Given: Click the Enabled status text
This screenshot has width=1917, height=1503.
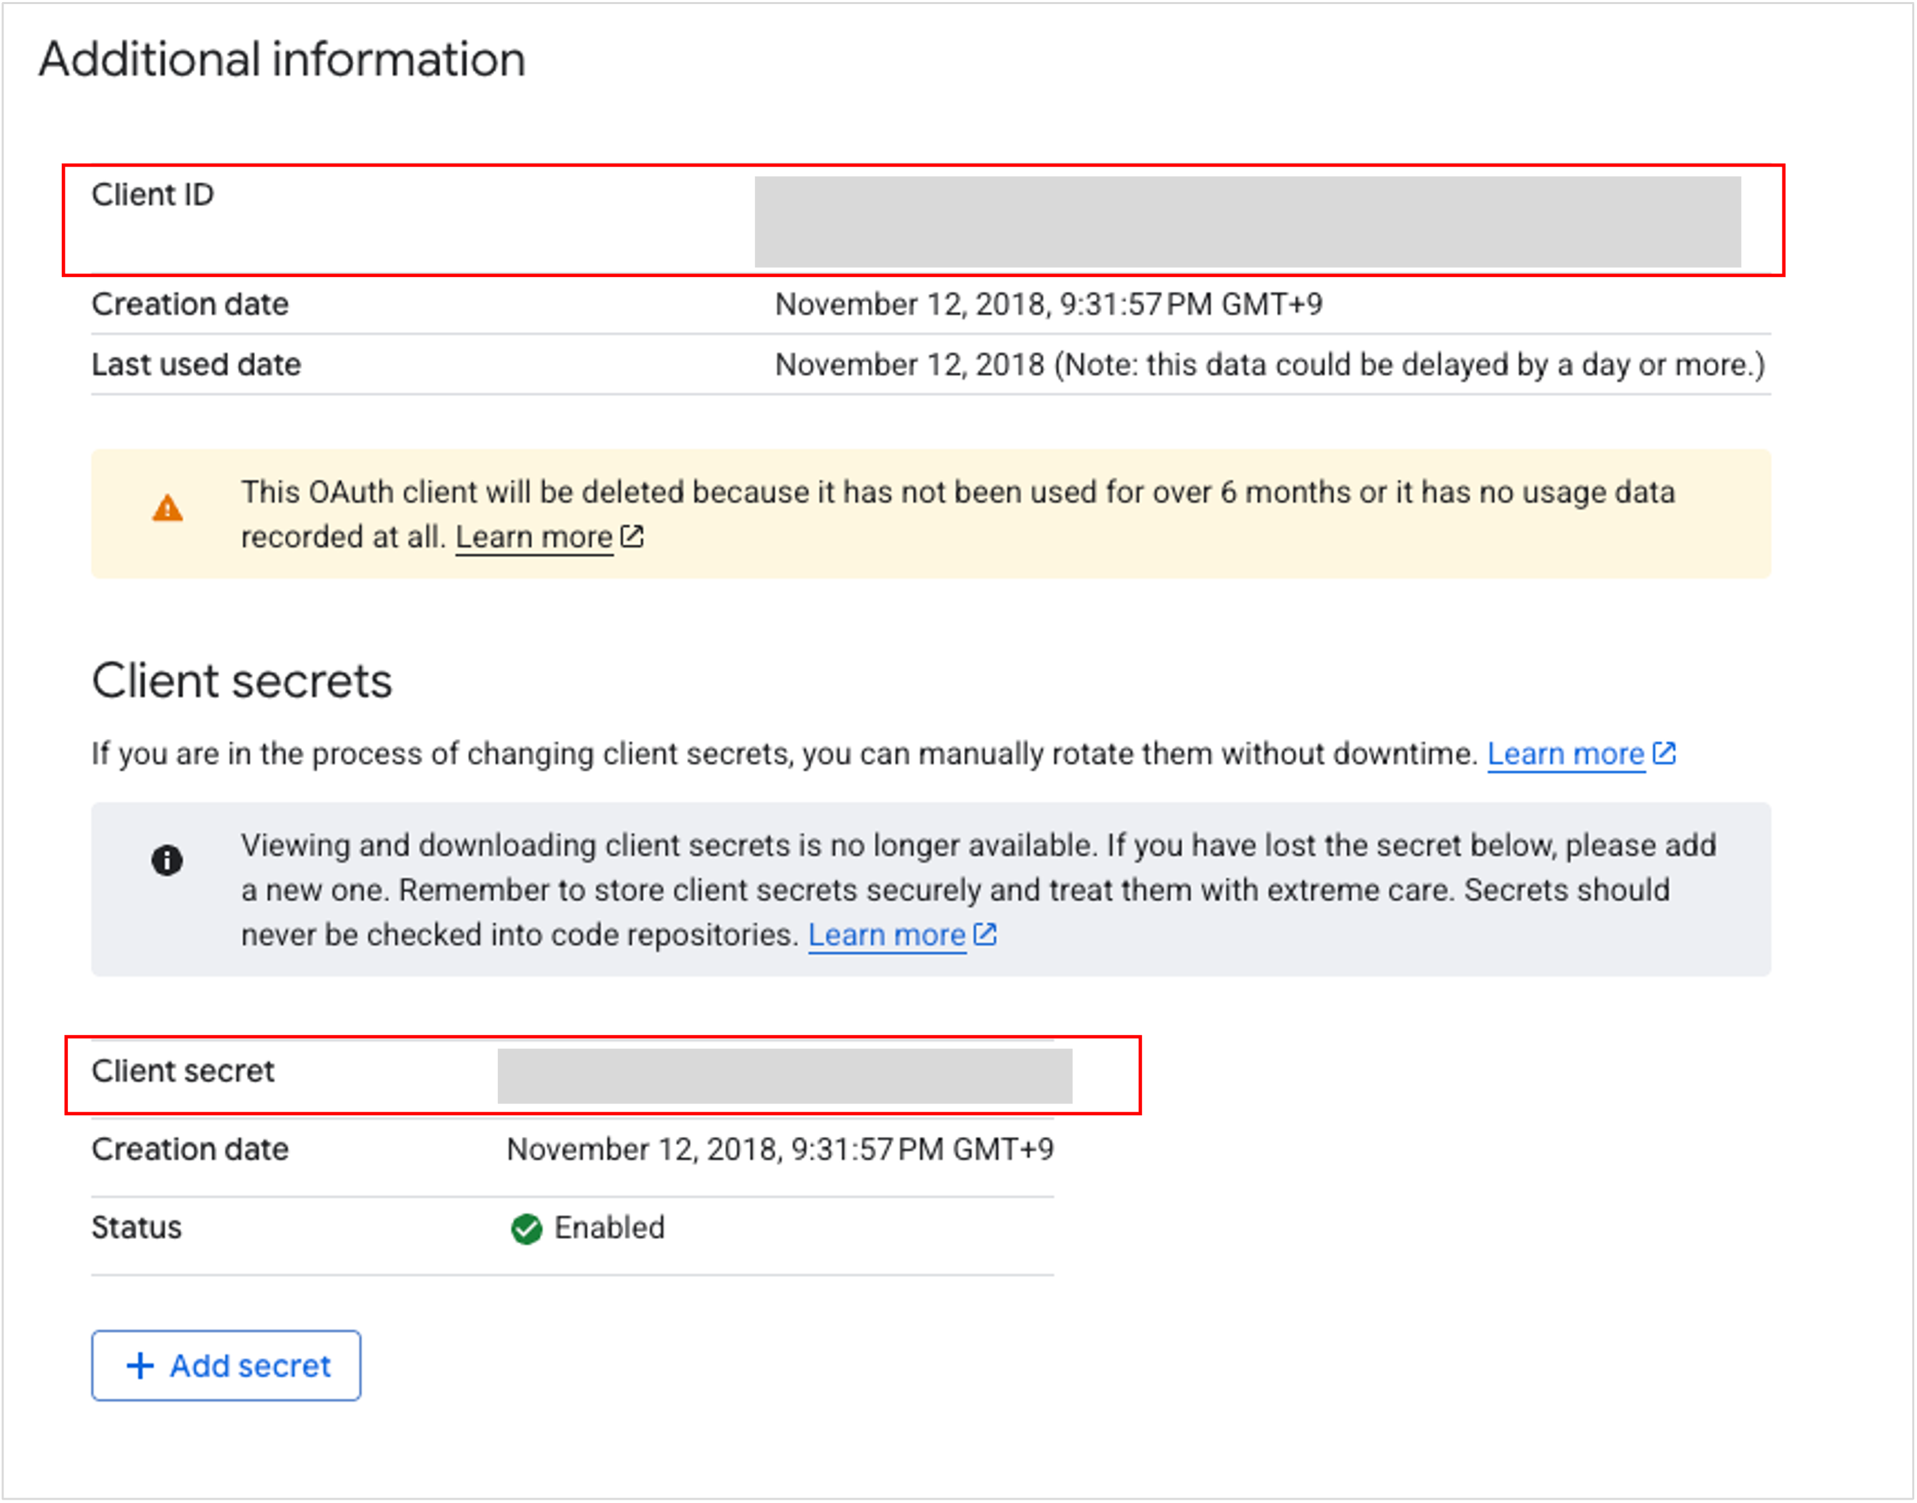Looking at the screenshot, I should click(610, 1227).
